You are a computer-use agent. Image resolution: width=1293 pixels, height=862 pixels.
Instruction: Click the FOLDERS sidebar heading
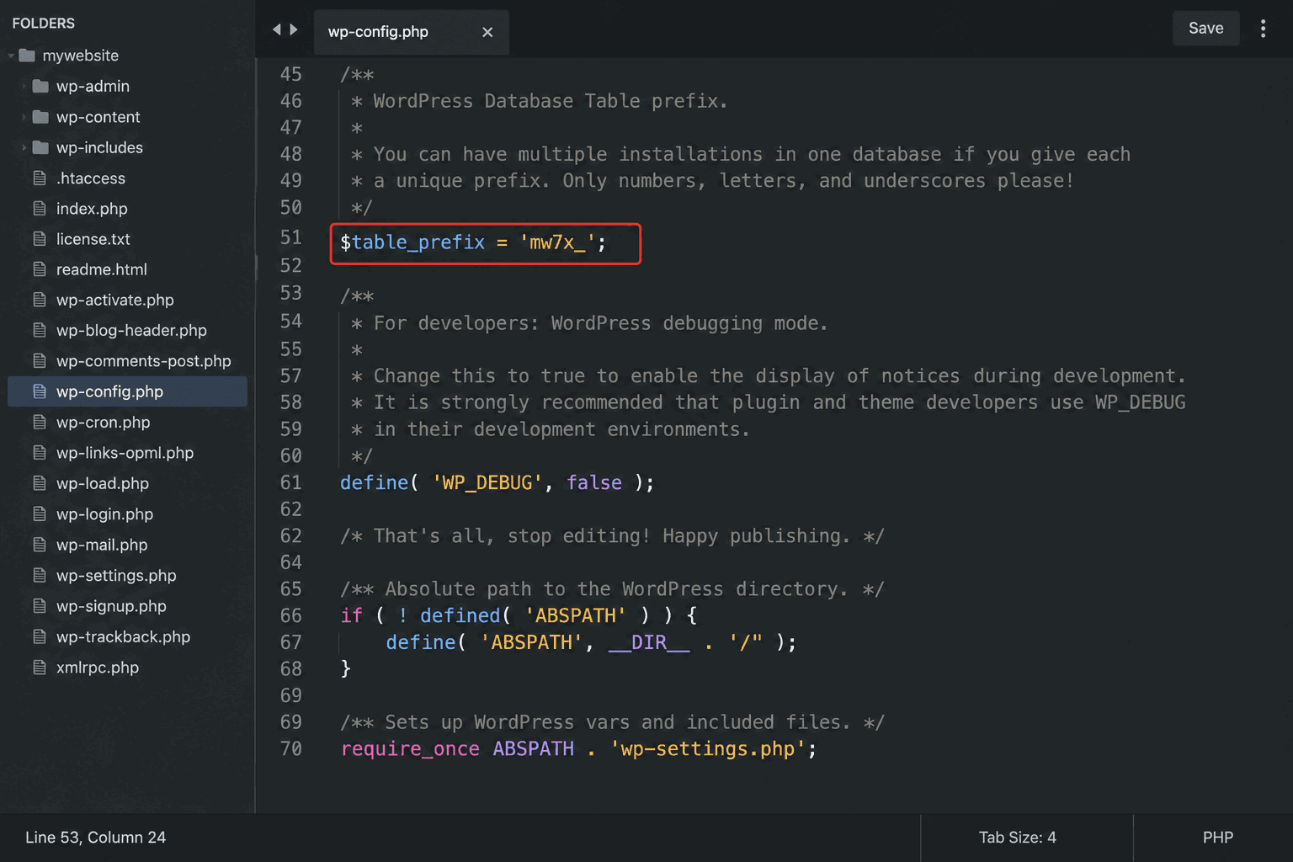click(44, 24)
